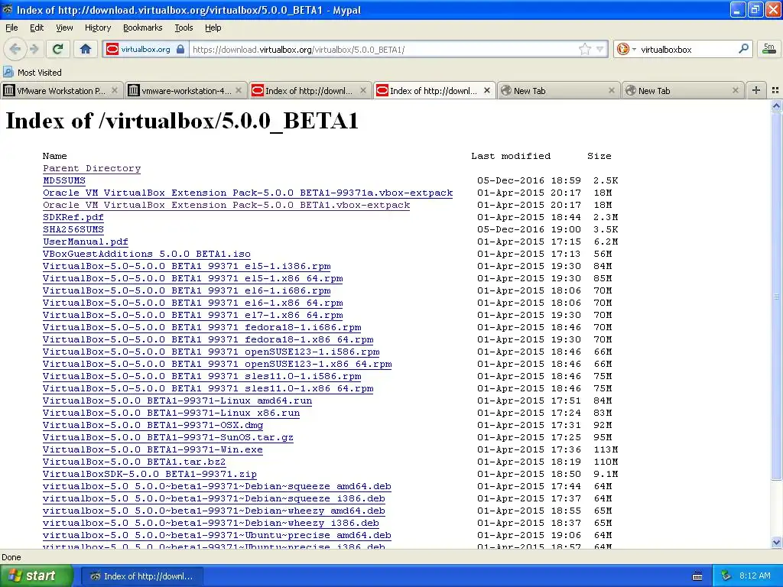Click the Mypal taskbar button
Image resolution: width=783 pixels, height=587 pixels.
tap(142, 576)
